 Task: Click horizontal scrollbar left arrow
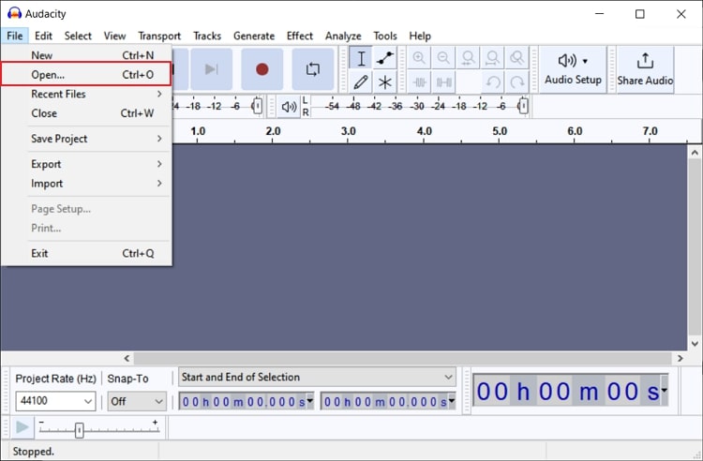point(127,358)
